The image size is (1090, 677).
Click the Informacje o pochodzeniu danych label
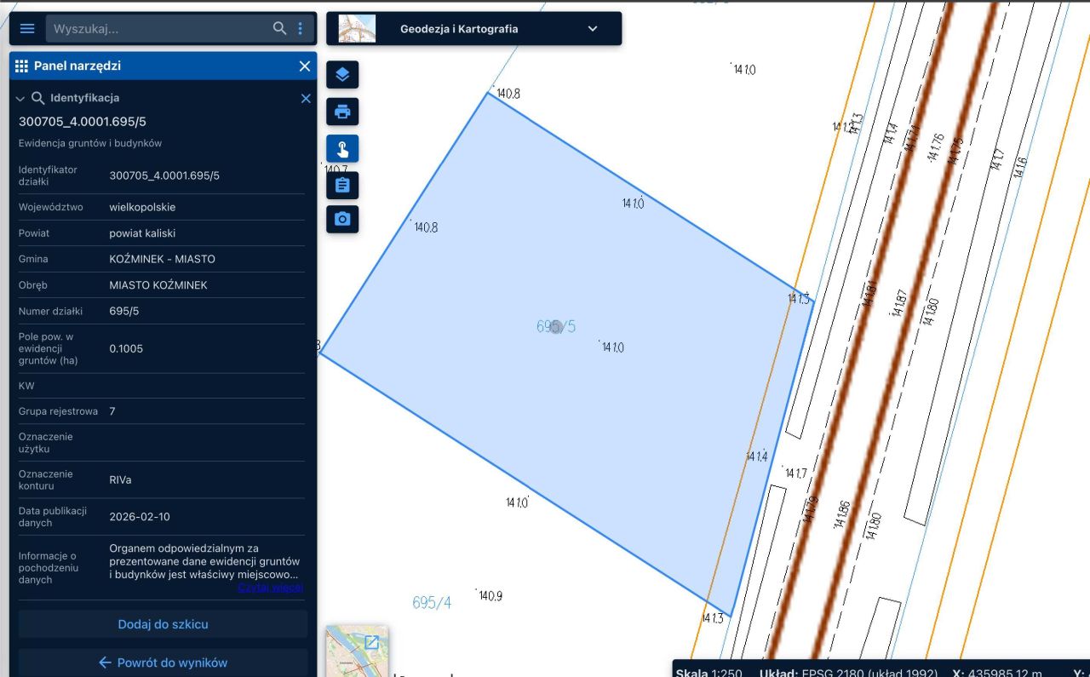point(49,568)
